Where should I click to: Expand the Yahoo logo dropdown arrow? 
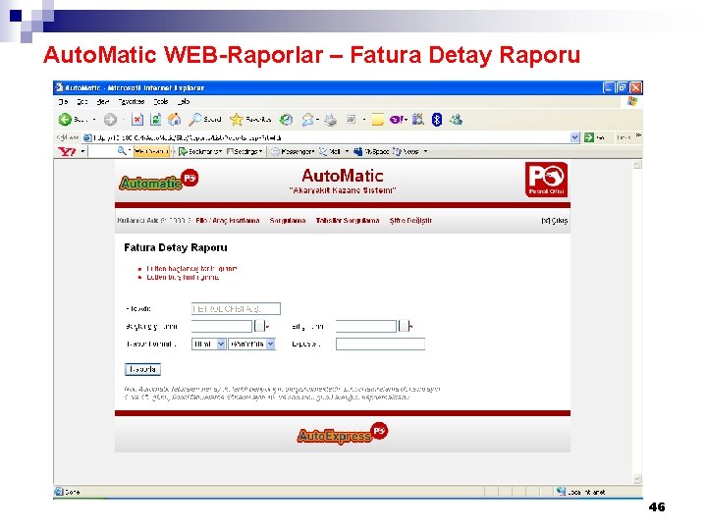[82, 151]
